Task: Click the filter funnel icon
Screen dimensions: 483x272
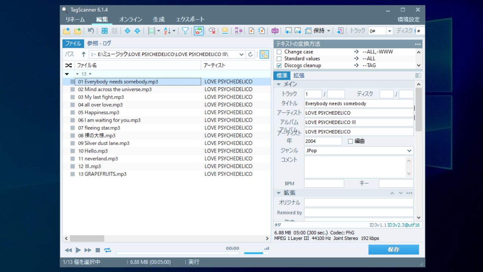Action: pos(185,31)
